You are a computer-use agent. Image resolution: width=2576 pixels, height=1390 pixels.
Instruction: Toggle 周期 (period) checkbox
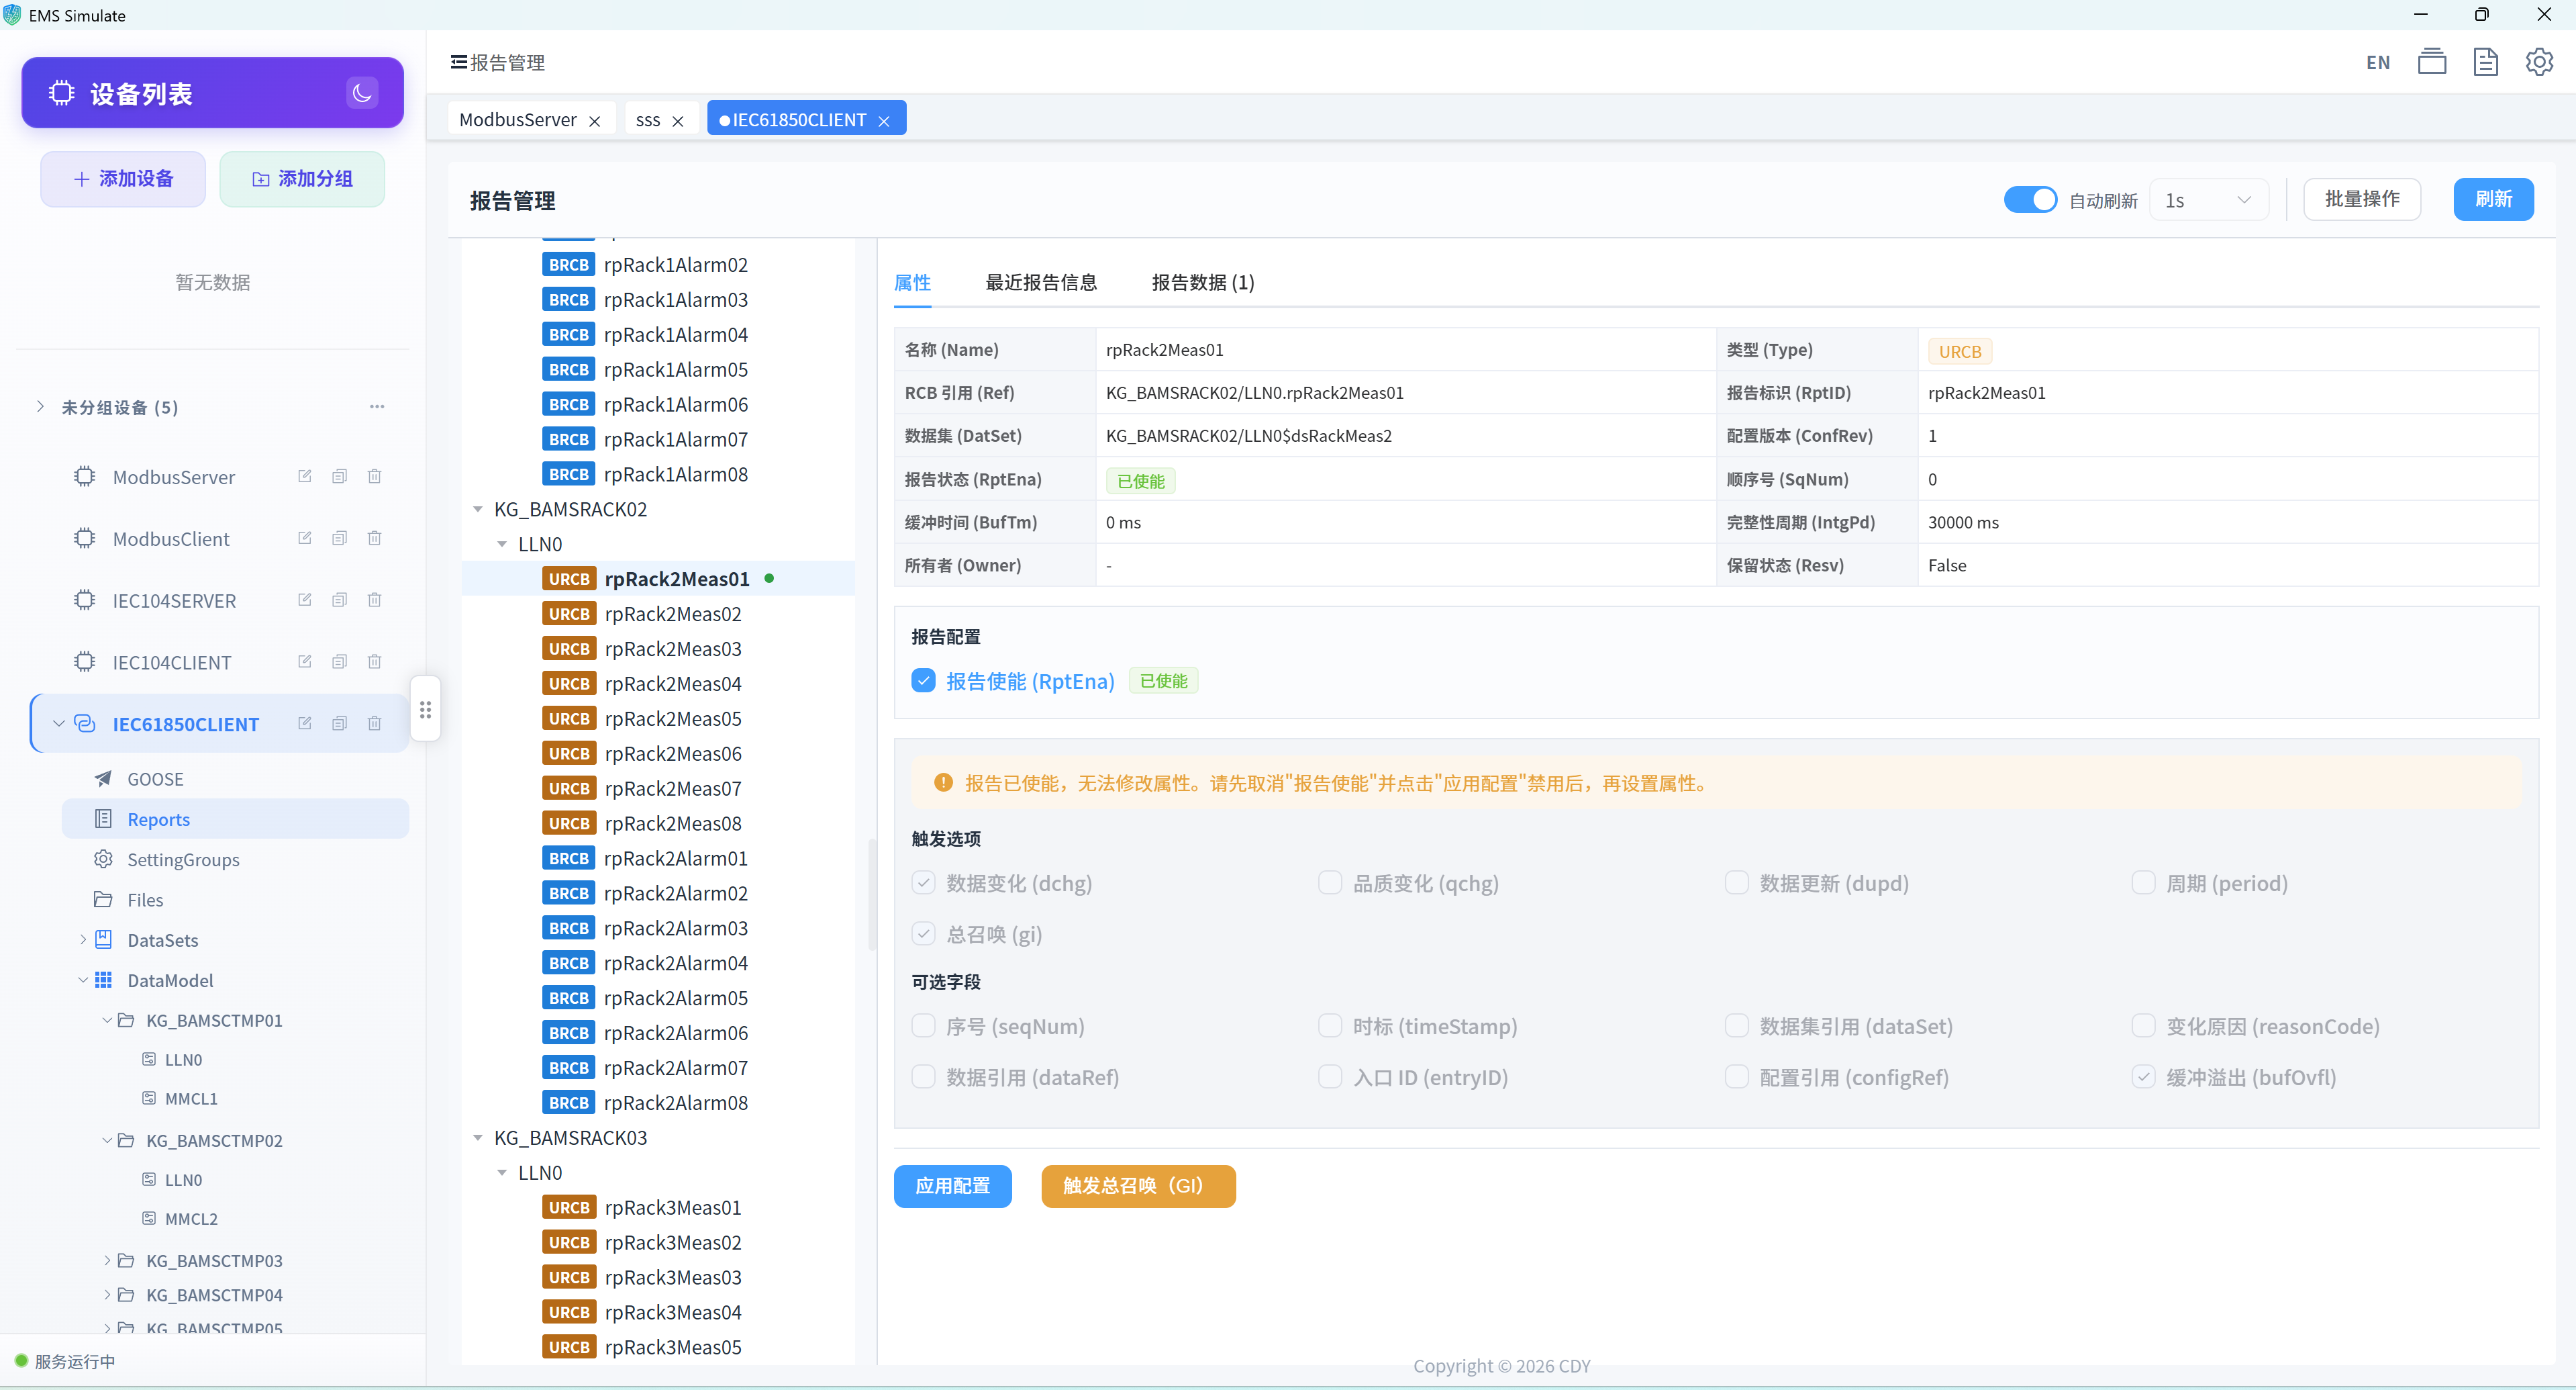[x=2143, y=882]
